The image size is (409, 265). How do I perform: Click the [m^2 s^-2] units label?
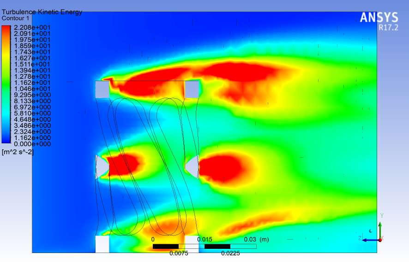click(x=18, y=152)
